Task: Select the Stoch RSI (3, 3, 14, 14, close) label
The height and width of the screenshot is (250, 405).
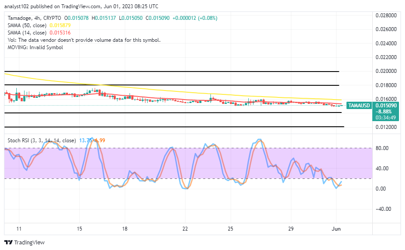Action: (x=42, y=141)
